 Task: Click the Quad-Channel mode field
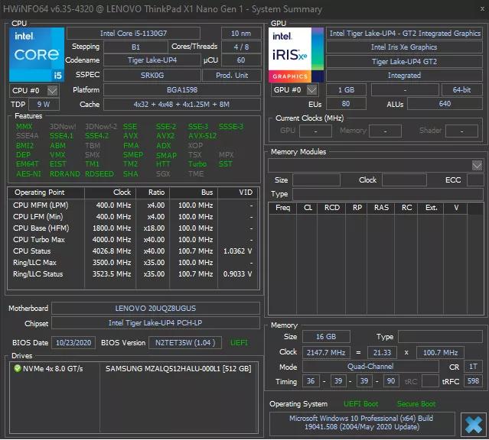[x=370, y=367]
